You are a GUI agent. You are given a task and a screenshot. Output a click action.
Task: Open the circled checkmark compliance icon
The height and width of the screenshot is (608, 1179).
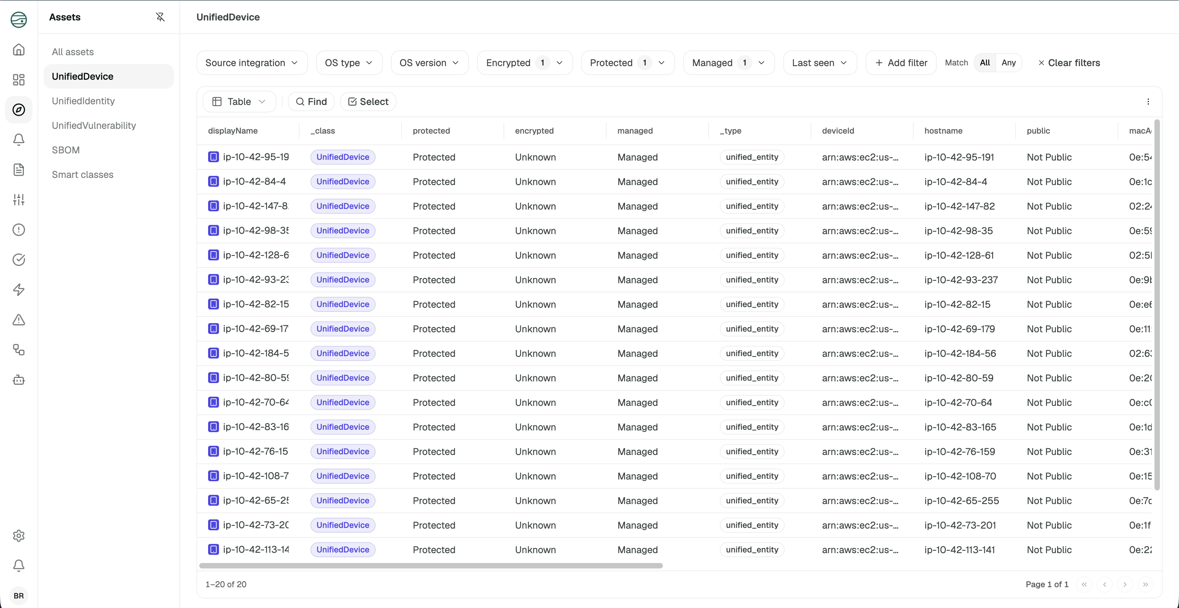click(x=19, y=260)
